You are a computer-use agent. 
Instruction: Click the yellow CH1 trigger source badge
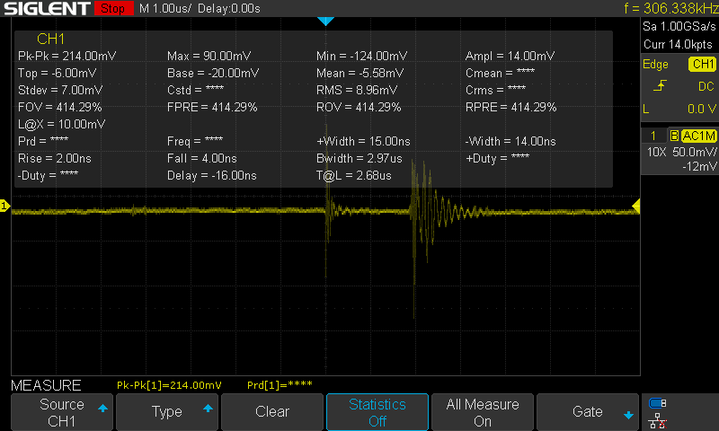(x=702, y=64)
